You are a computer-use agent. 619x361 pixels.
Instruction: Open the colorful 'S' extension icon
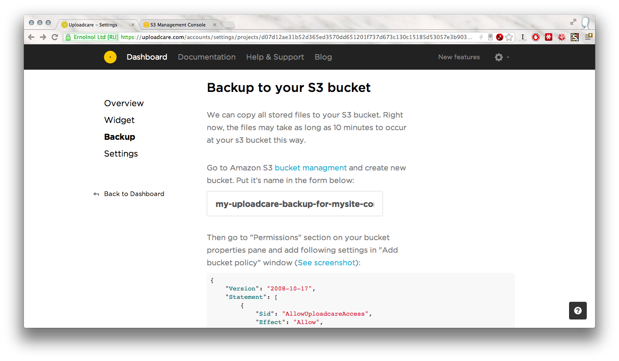[x=575, y=37]
